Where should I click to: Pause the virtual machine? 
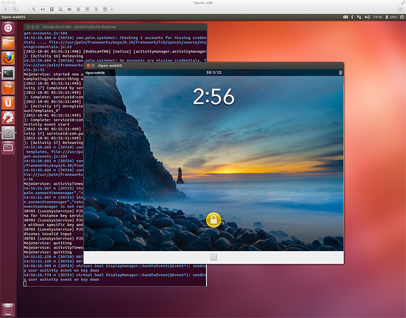coord(5,9)
